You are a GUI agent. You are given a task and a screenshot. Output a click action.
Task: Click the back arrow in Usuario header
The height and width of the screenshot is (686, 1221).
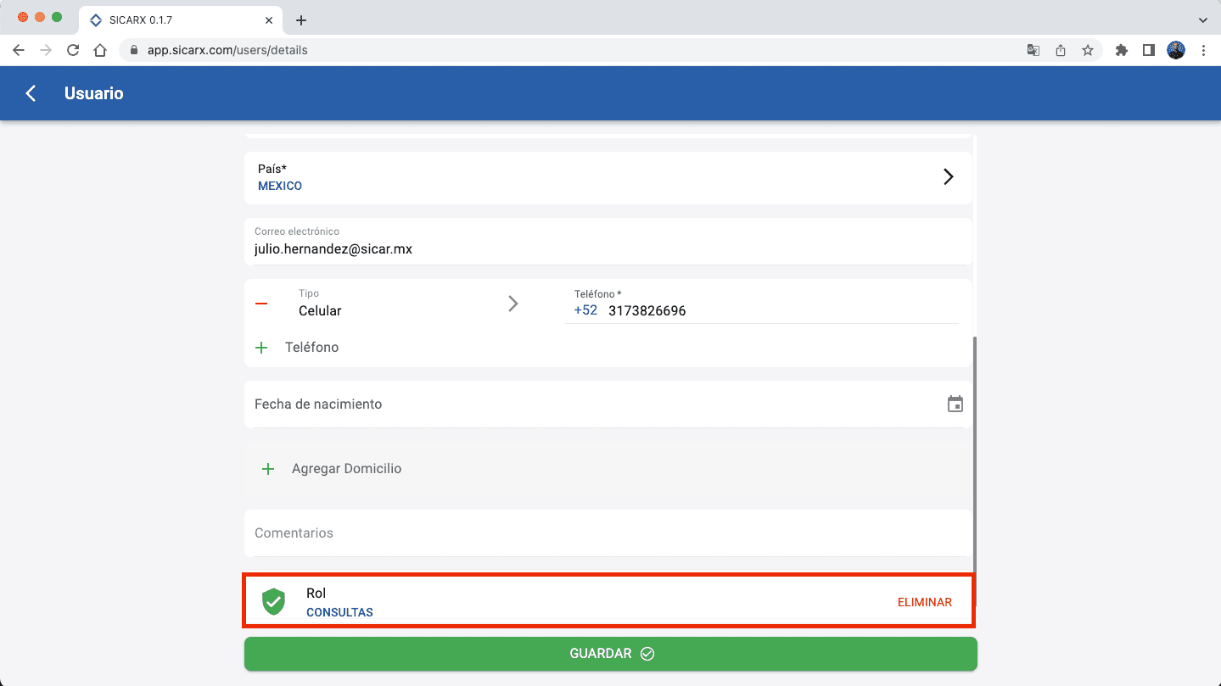point(31,93)
